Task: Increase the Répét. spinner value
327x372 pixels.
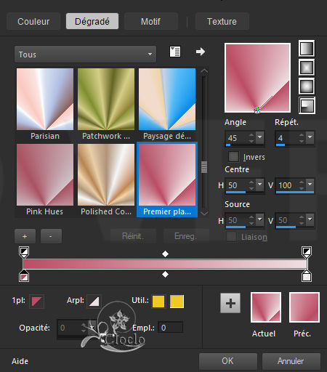Action: coord(302,135)
